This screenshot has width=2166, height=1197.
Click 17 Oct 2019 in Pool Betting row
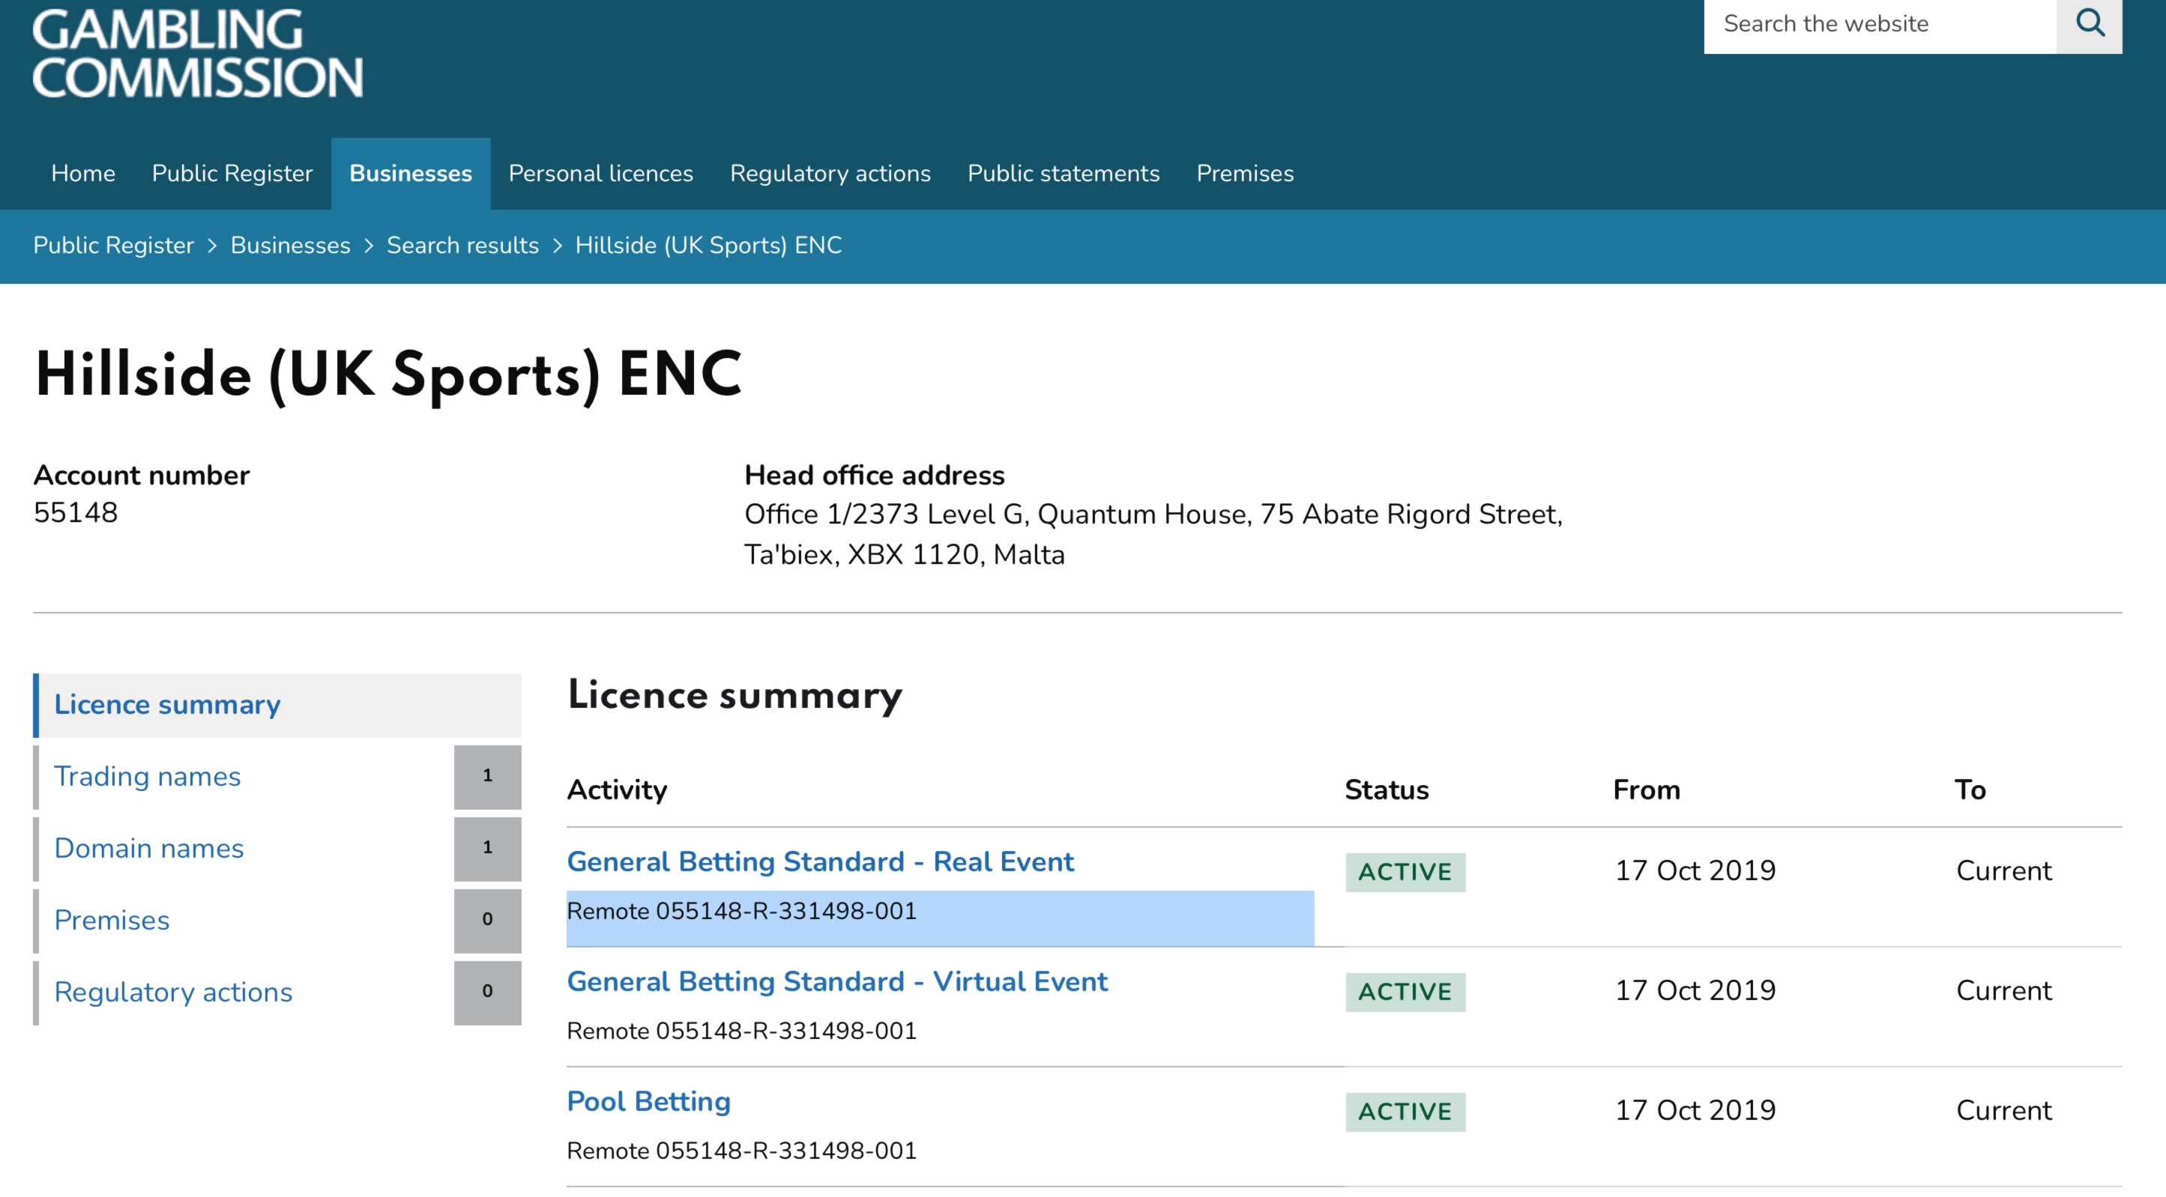pos(1695,1110)
